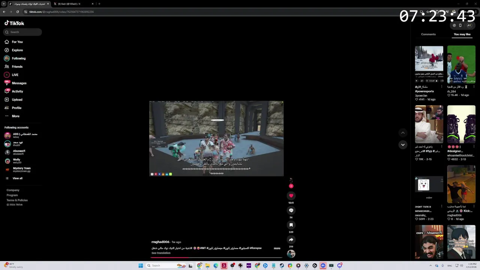Focus the TikTok search field
Image resolution: width=480 pixels, height=270 pixels.
click(x=23, y=32)
